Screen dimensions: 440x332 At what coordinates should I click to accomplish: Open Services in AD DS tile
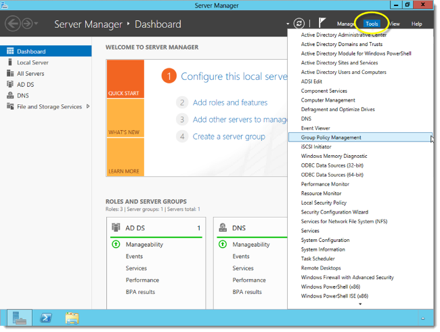pyautogui.click(x=136, y=268)
